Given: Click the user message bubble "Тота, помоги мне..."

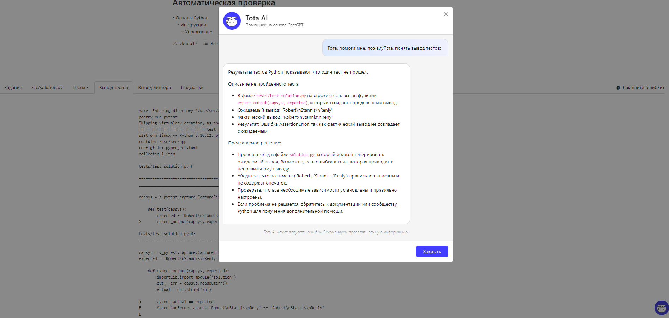Looking at the screenshot, I should [385, 48].
